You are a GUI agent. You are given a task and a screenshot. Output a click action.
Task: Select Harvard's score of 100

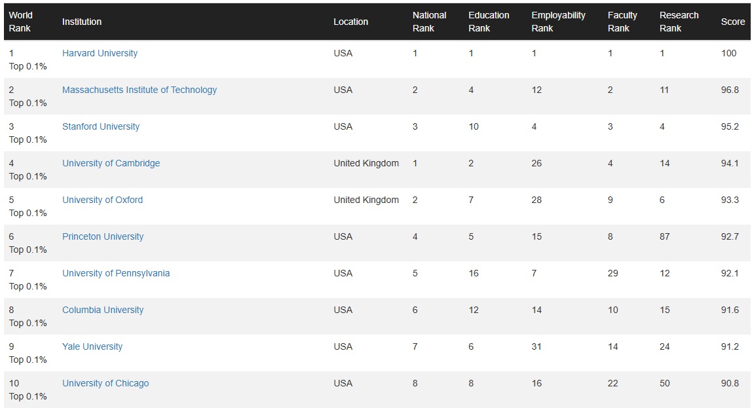[728, 53]
